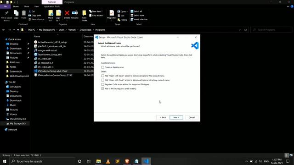Click the Paste ribbon icon
This screenshot has height=165, width=294.
pyautogui.click(x=23, y=15)
